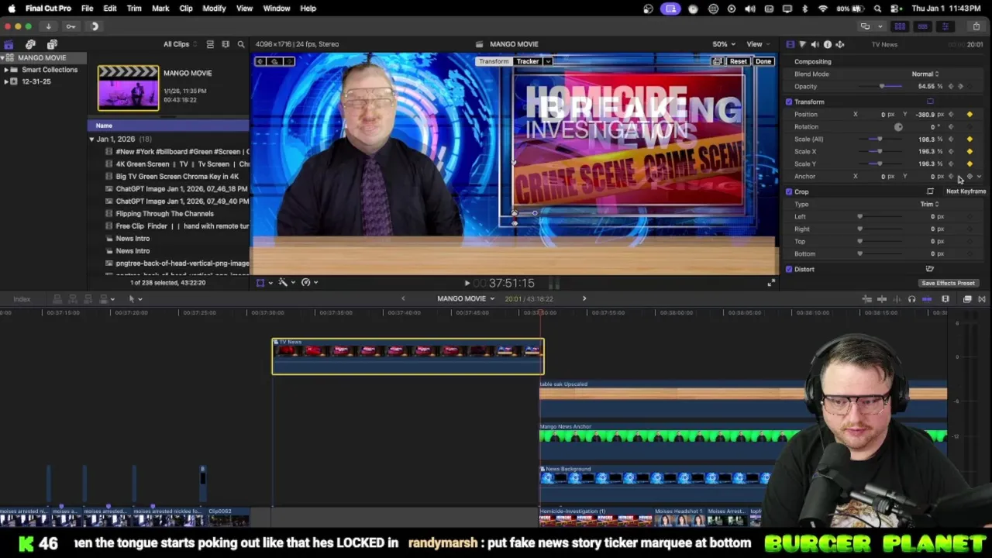
Task: Open the timeline tool selection arrow menu
Action: point(135,299)
